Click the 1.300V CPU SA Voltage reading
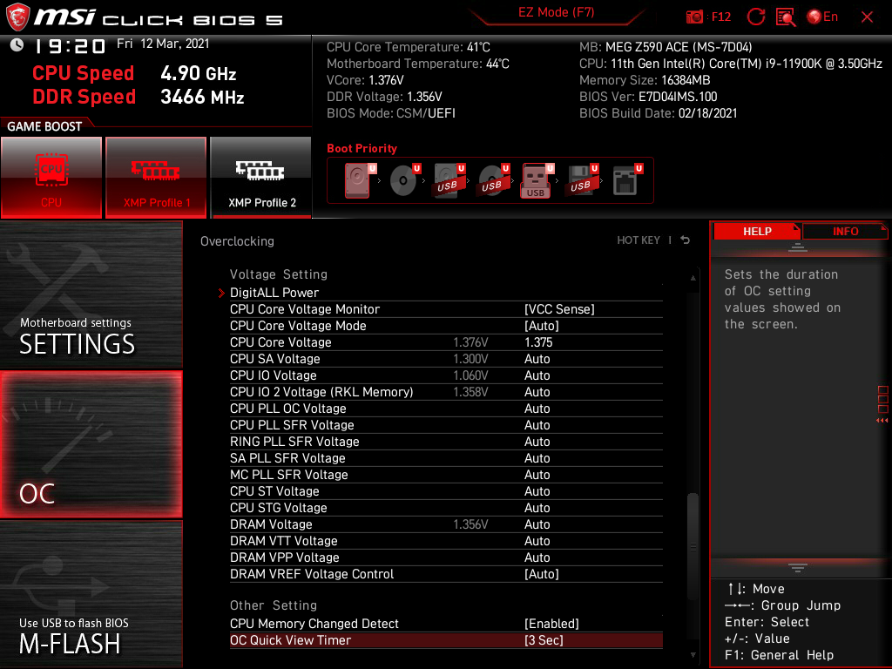 470,359
